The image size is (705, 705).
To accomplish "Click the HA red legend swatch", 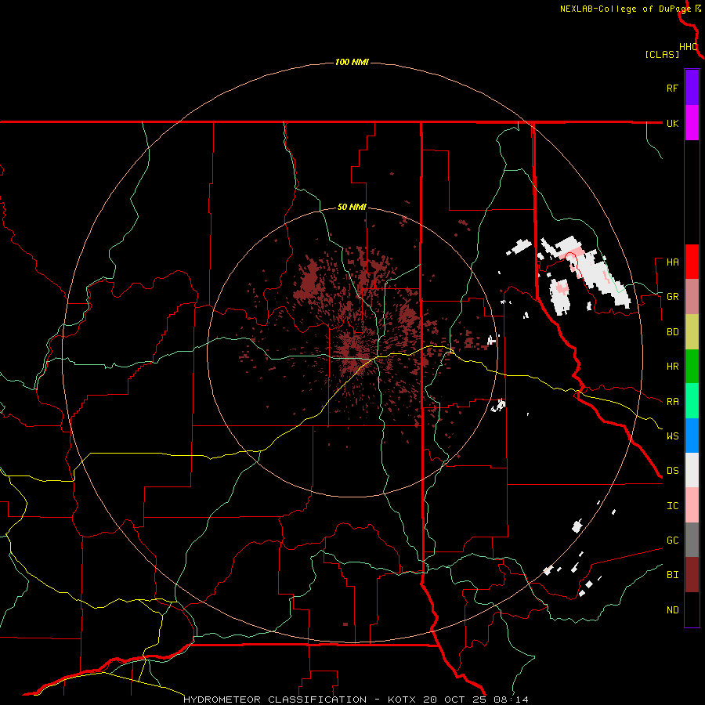I will coord(692,262).
